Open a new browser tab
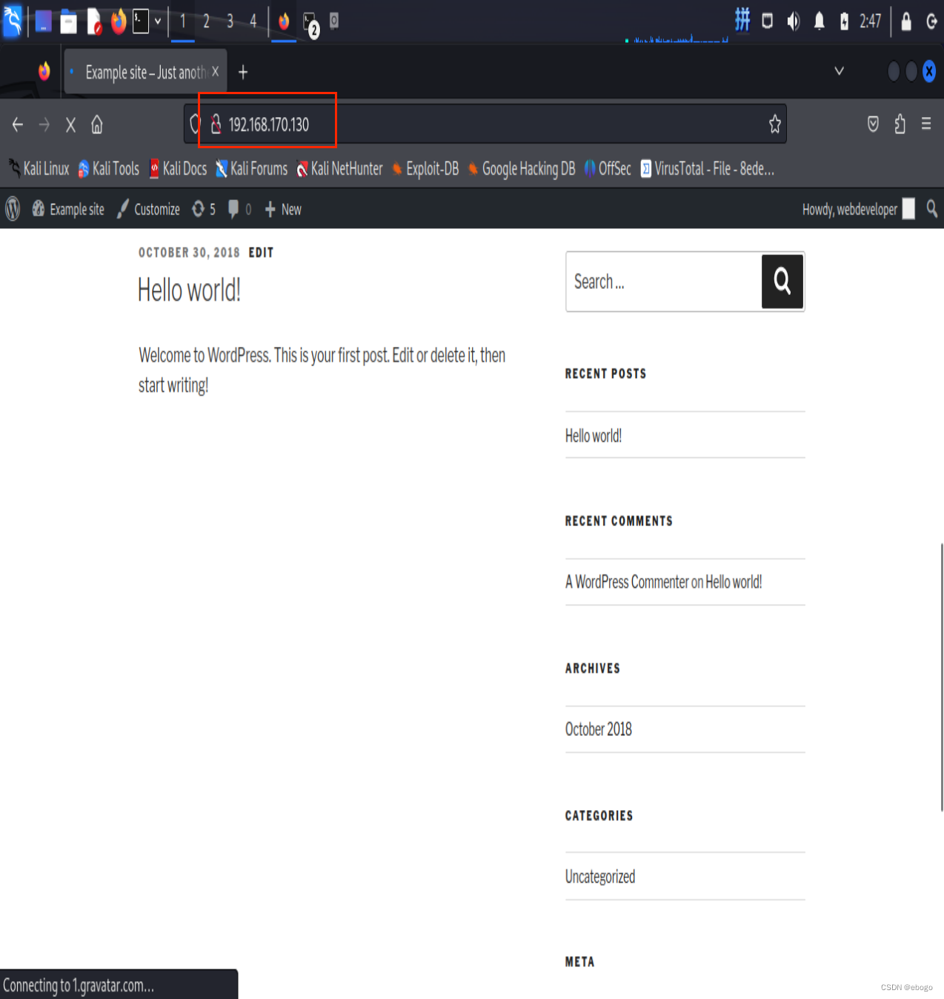 pos(243,72)
